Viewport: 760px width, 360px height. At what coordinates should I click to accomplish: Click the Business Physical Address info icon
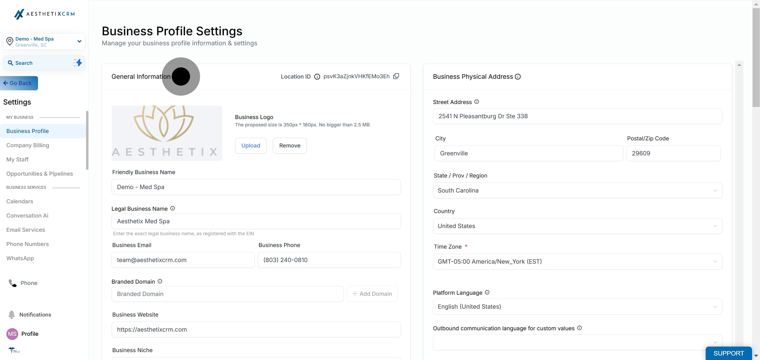[x=518, y=77]
